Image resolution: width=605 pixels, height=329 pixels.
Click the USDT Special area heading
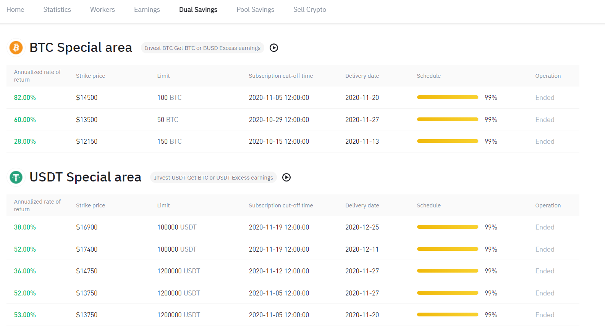pos(85,177)
